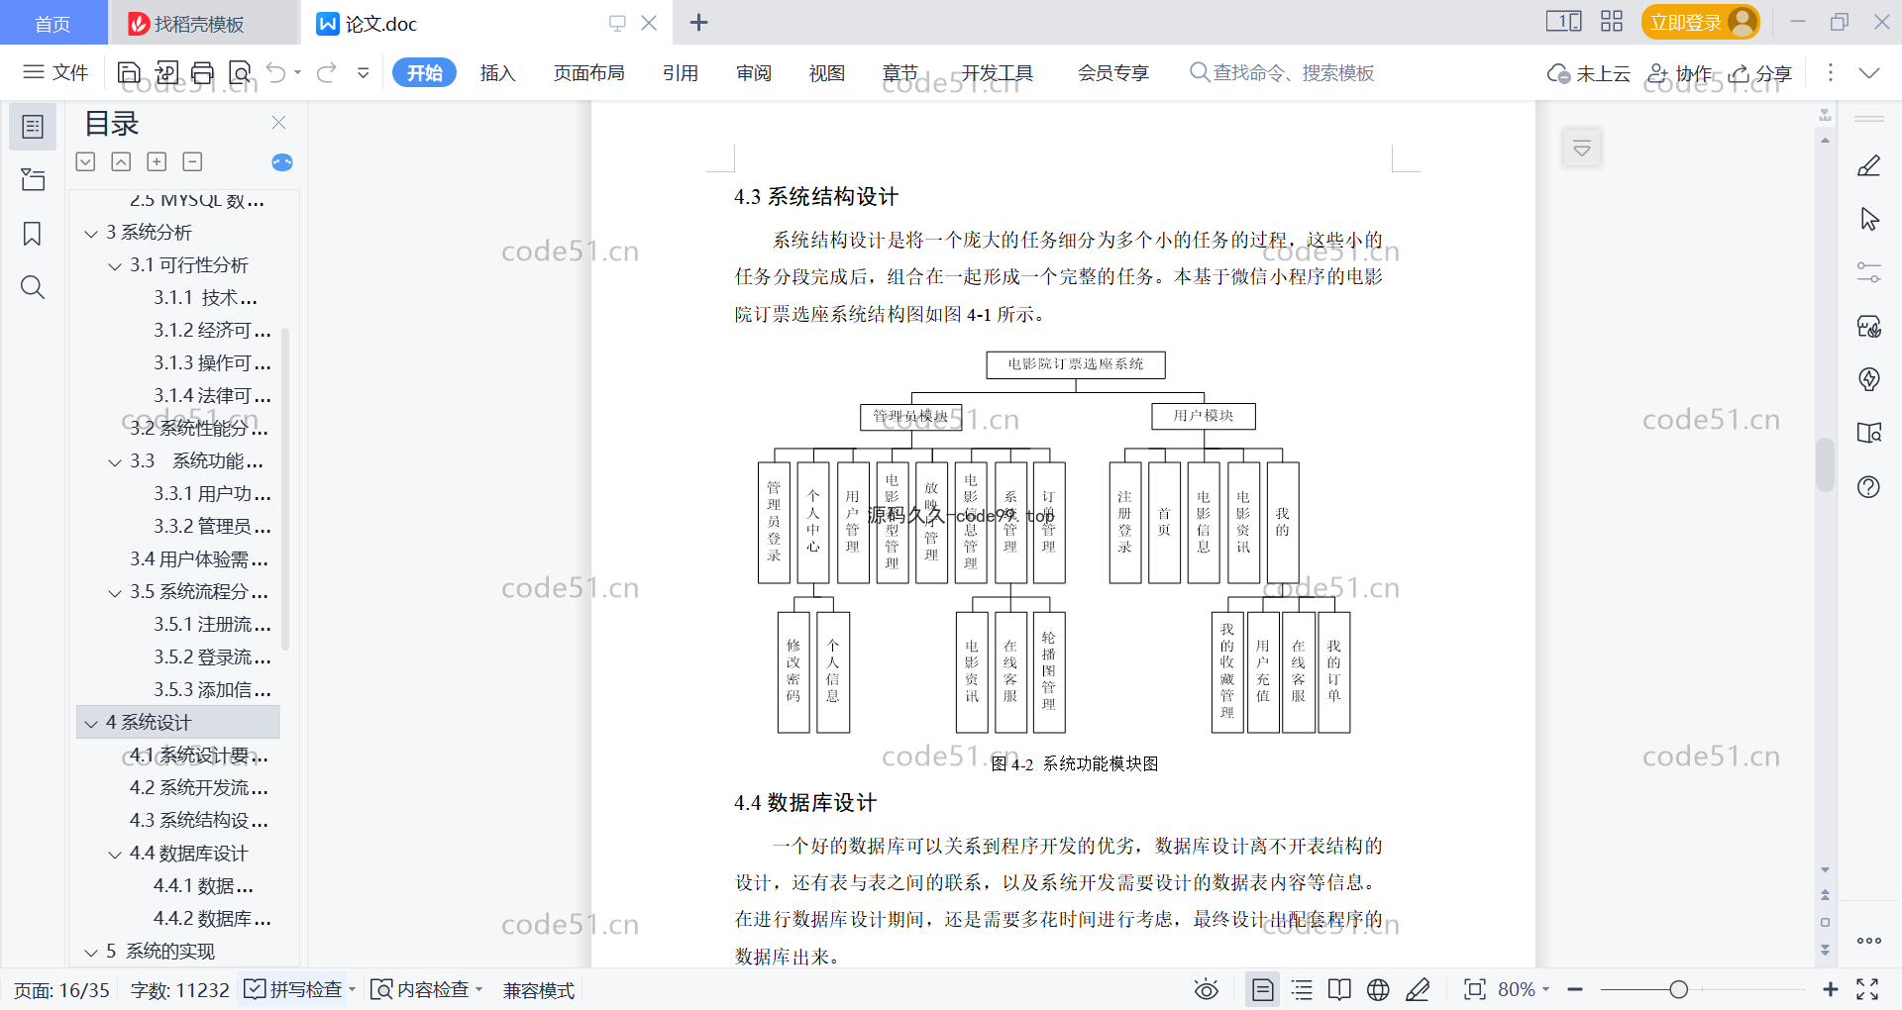Select the 插入 ribbon tab
The width and height of the screenshot is (1902, 1010).
(497, 72)
